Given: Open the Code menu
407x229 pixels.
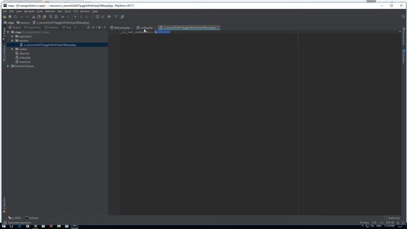Looking at the screenshot, I should 39,11.
